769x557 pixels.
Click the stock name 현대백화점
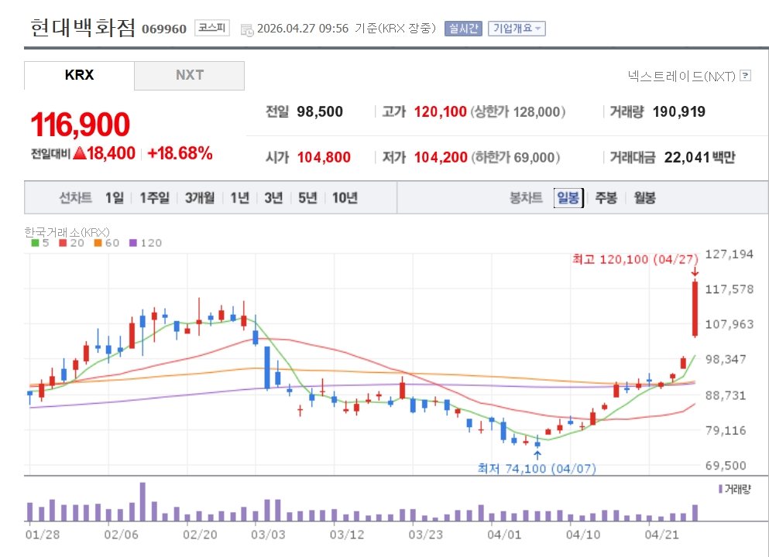pos(82,27)
